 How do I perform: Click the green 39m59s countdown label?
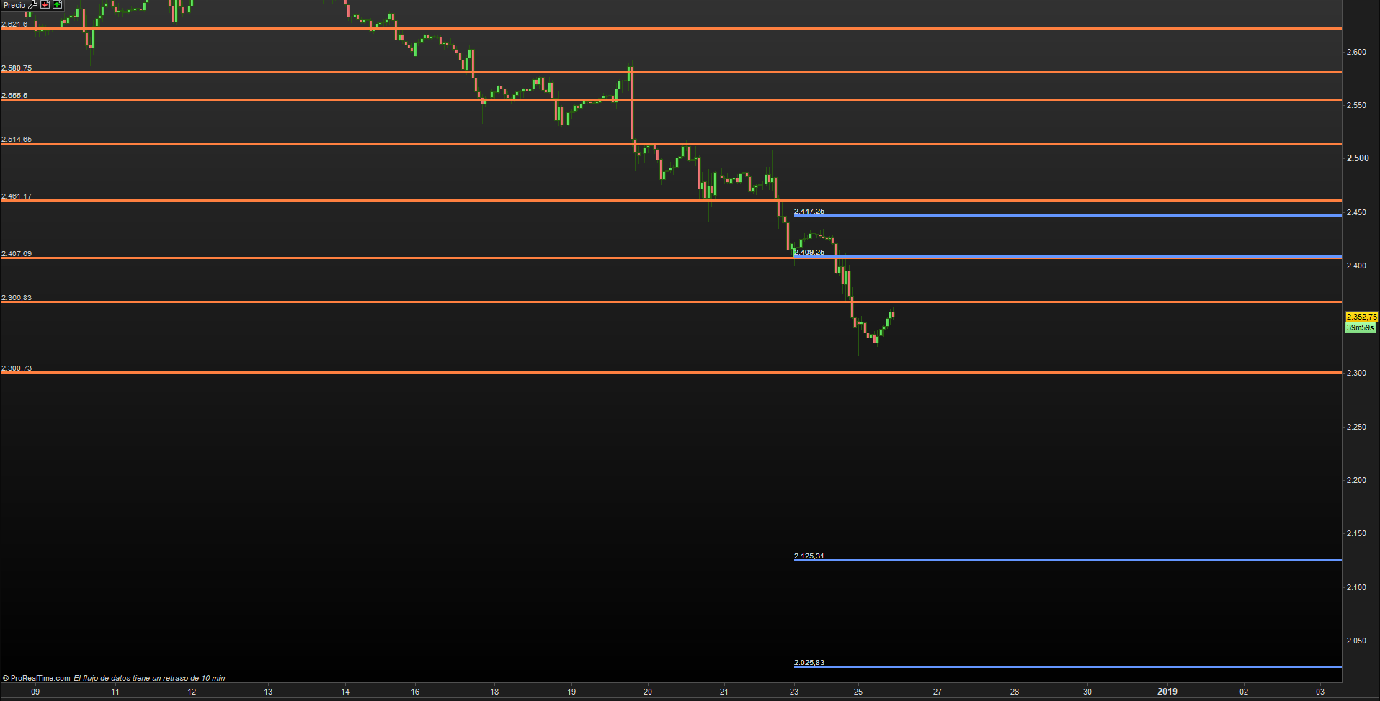pyautogui.click(x=1360, y=328)
